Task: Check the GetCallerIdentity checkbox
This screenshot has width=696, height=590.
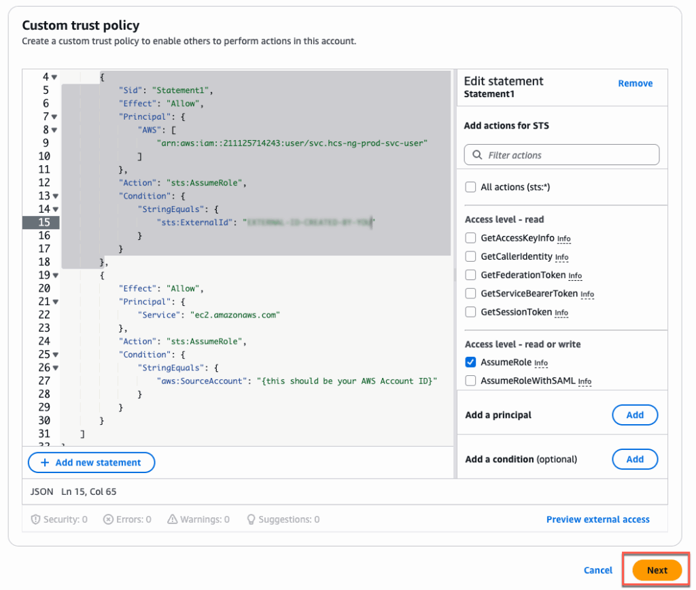Action: point(470,256)
